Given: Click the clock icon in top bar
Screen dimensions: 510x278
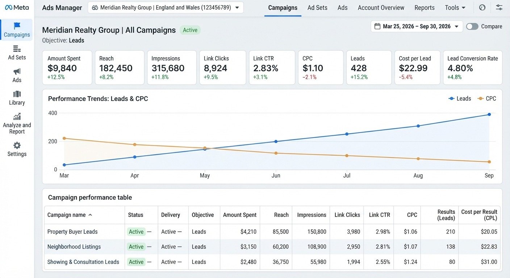Looking at the screenshot, I should (482, 8).
